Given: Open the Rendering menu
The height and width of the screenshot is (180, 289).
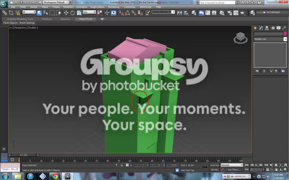Looking at the screenshot, I should pos(113,7).
